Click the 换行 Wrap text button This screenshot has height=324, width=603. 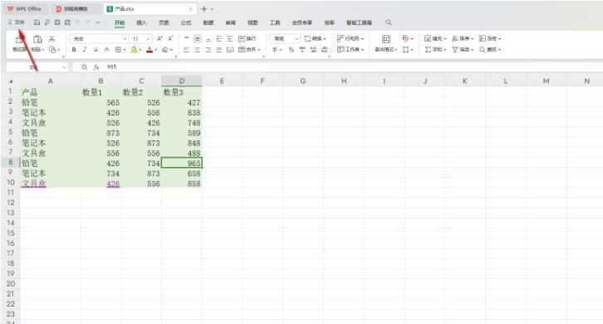248,39
